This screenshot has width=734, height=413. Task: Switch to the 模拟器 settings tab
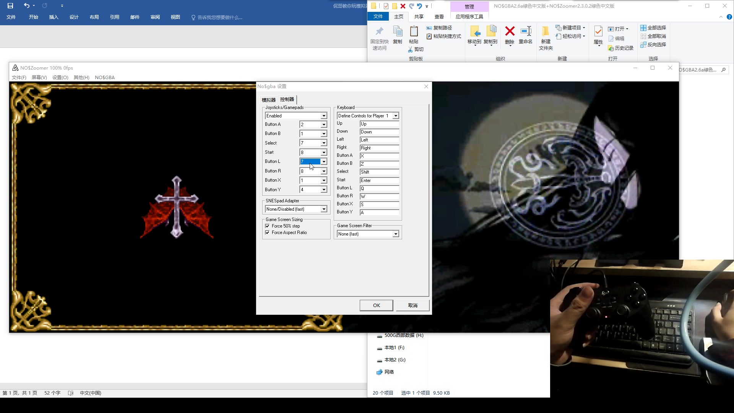pos(268,100)
